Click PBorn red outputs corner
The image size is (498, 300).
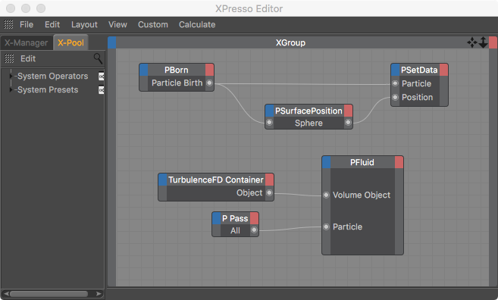point(209,70)
